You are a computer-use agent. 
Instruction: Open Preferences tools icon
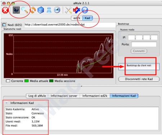[68, 10]
